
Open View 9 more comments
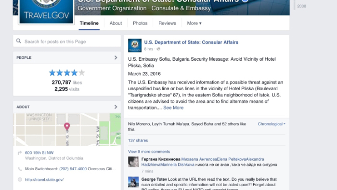tap(149, 152)
